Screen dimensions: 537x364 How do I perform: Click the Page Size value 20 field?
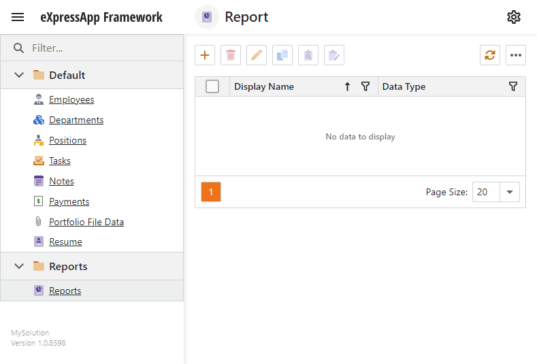[487, 192]
